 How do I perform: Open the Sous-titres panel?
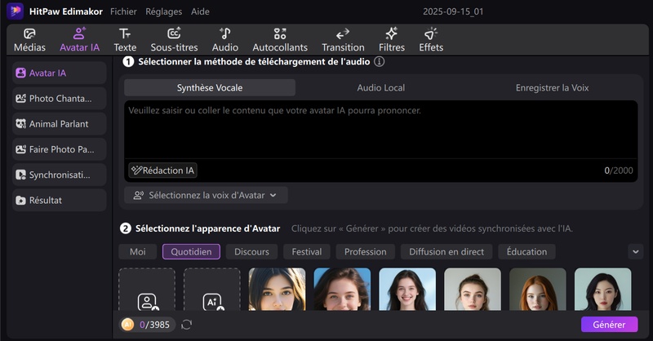[174, 40]
